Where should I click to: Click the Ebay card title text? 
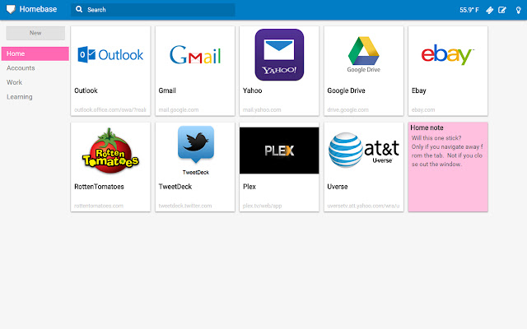pos(419,90)
